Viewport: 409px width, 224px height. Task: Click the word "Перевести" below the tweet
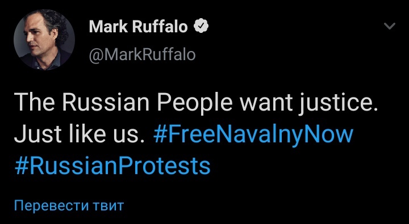[x=52, y=206]
